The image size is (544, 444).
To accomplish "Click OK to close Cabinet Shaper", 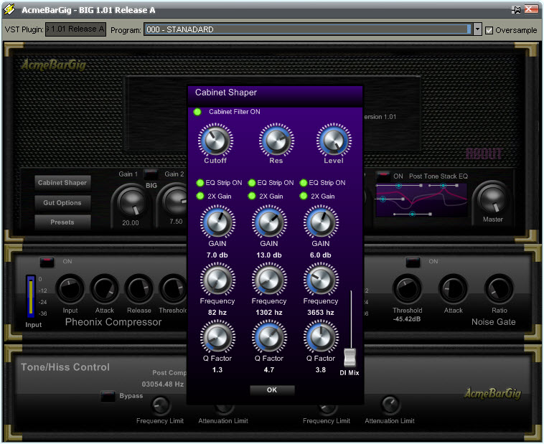I will coord(272,390).
